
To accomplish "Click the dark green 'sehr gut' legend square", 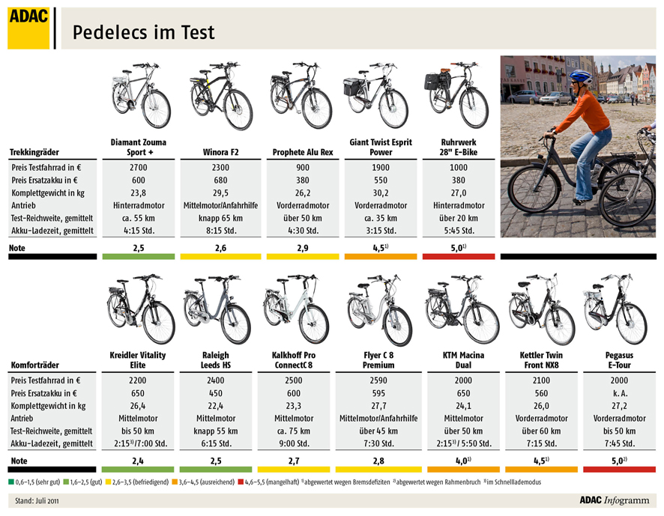I will click(x=11, y=482).
